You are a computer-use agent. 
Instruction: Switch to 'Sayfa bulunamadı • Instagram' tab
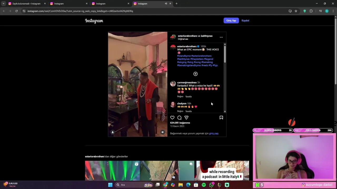tap(26, 3)
